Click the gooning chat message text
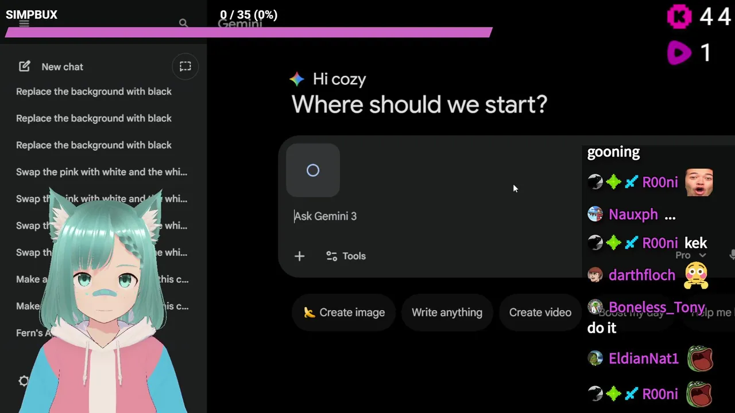735x413 pixels. click(613, 153)
